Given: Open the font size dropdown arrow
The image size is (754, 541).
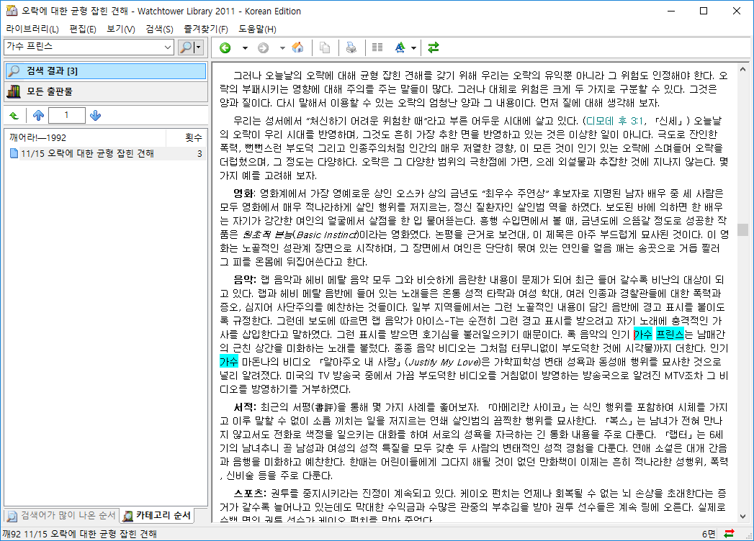Looking at the screenshot, I should point(414,48).
